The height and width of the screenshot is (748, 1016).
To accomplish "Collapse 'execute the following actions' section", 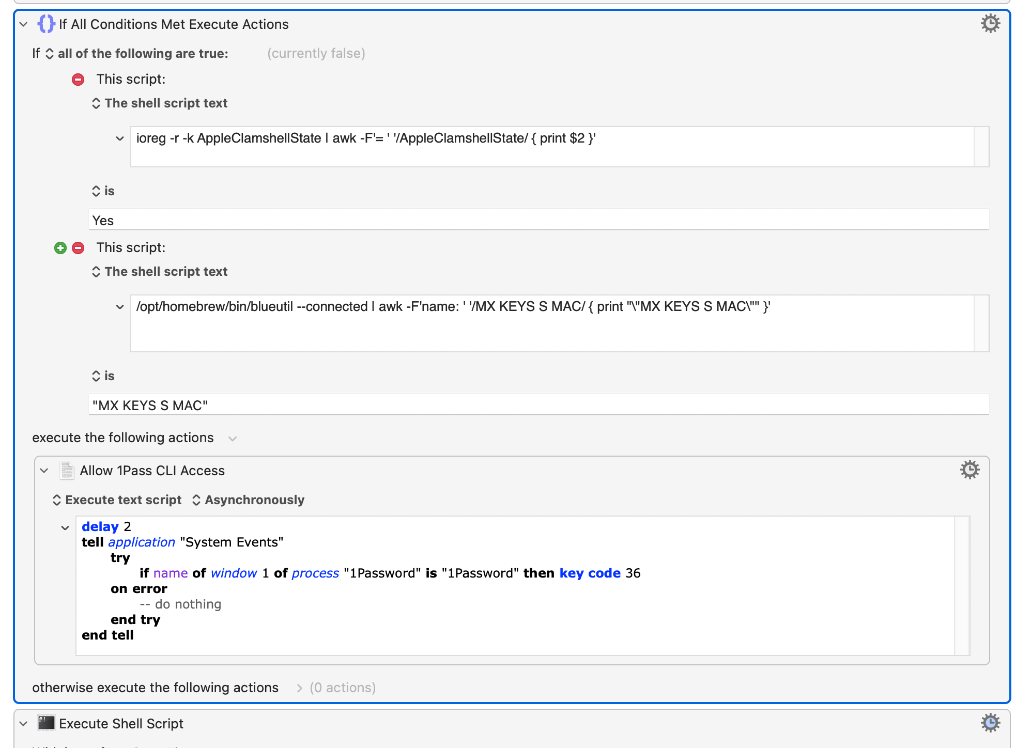I will [x=233, y=439].
